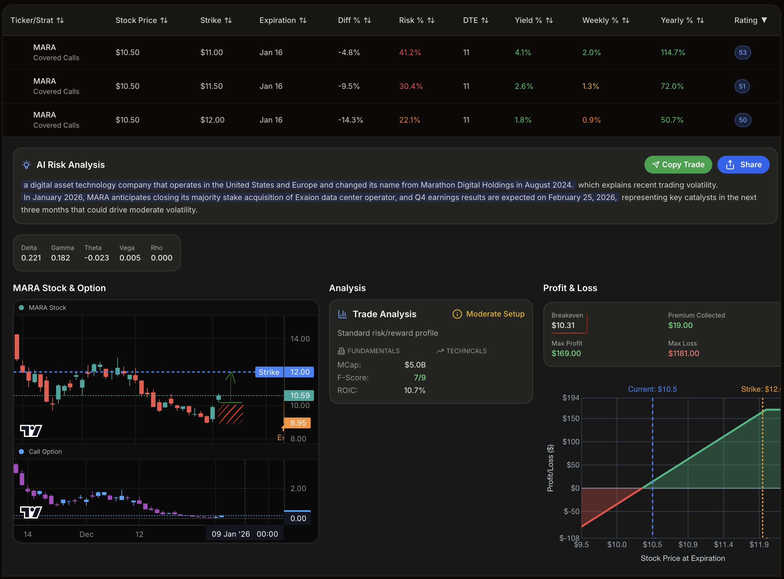Click the F-Score 7/9 value
This screenshot has height=579, width=784.
click(420, 378)
